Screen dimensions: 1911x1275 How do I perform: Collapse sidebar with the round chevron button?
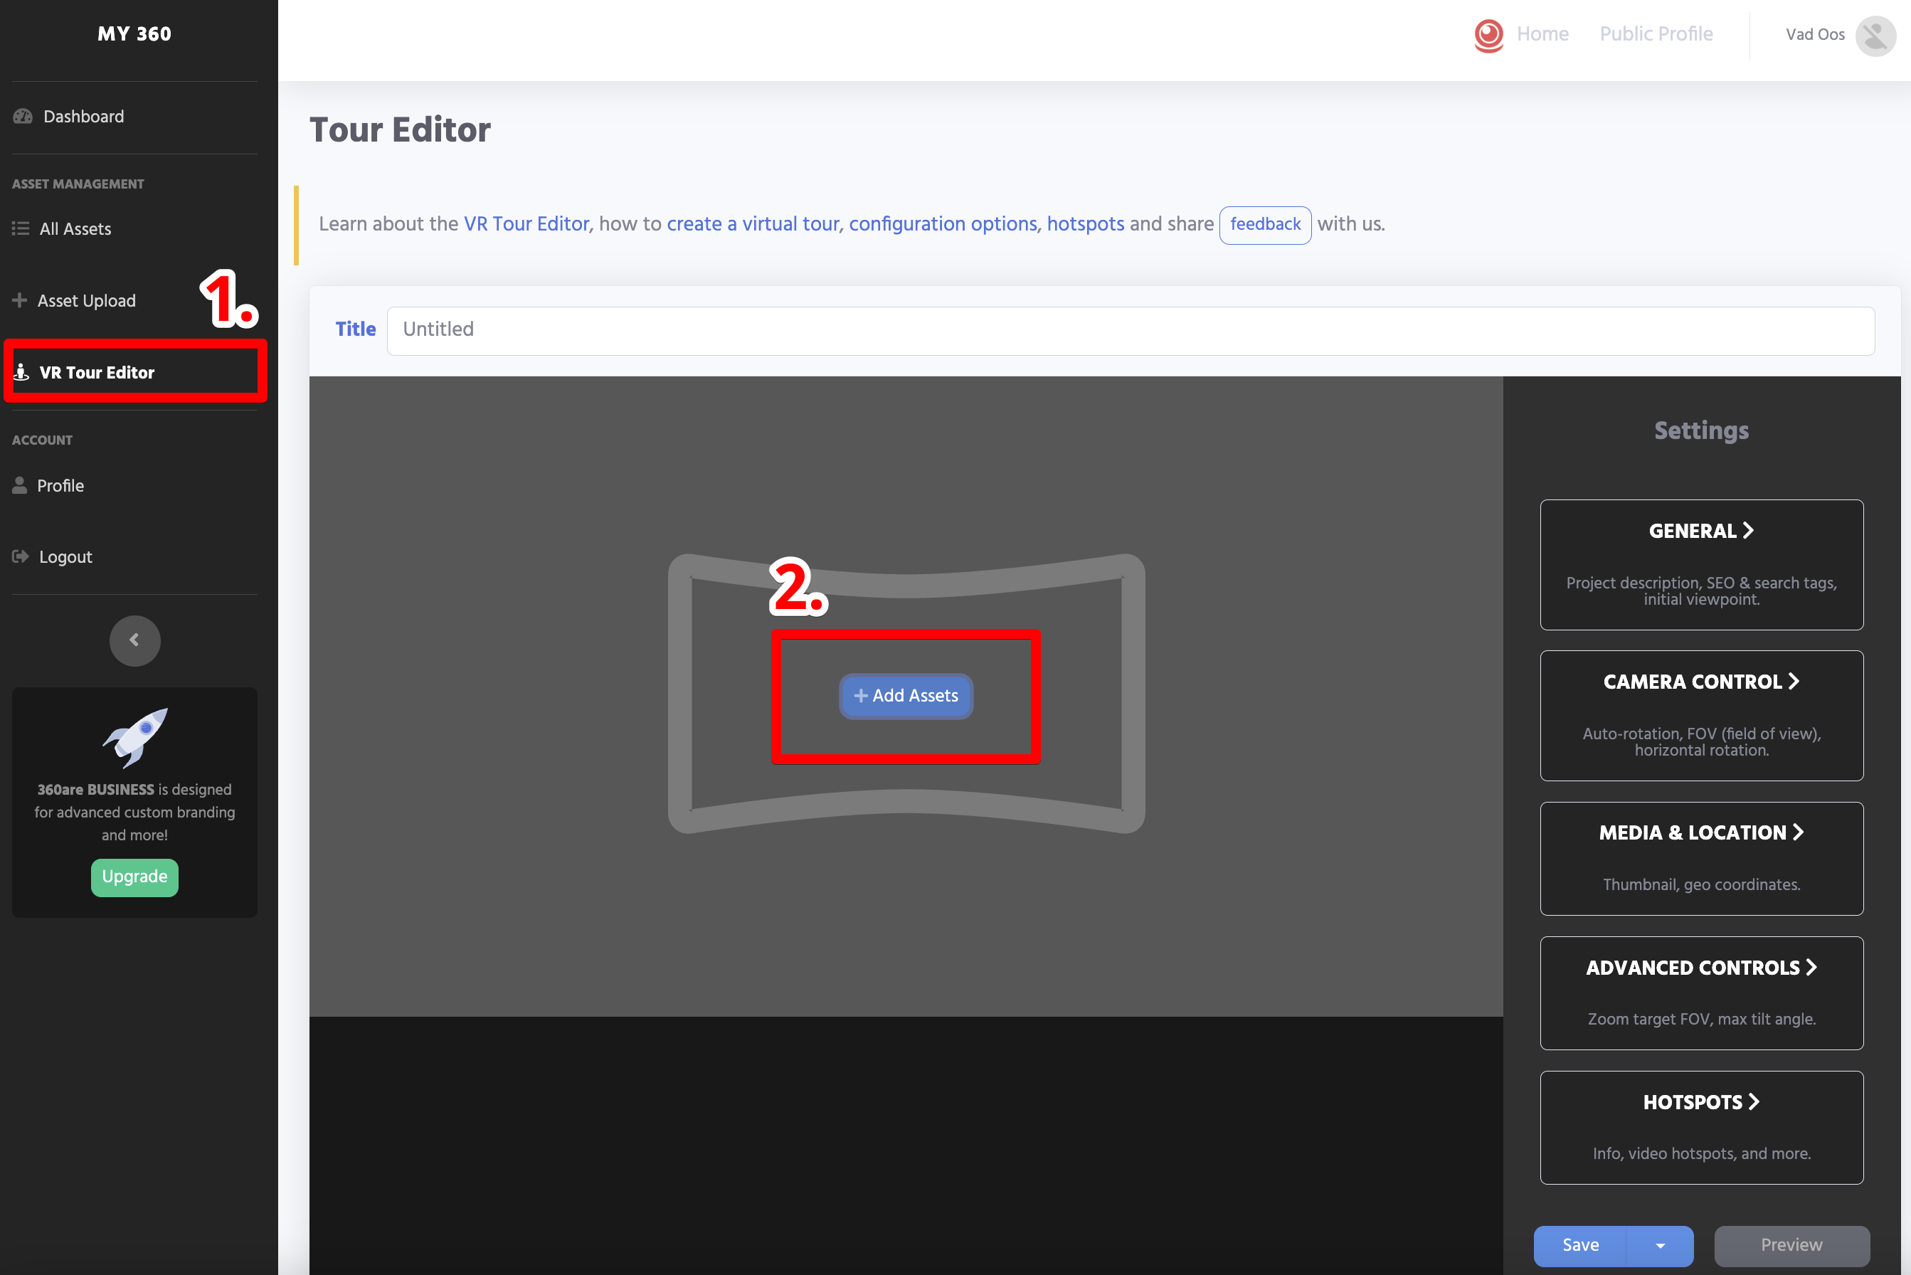135,641
